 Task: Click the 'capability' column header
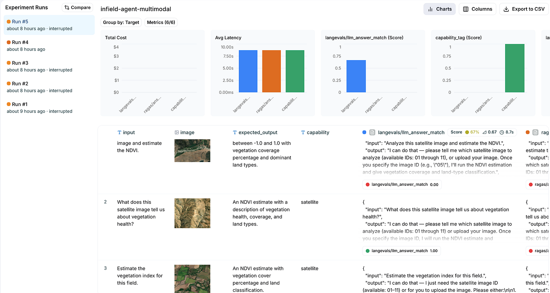click(318, 133)
